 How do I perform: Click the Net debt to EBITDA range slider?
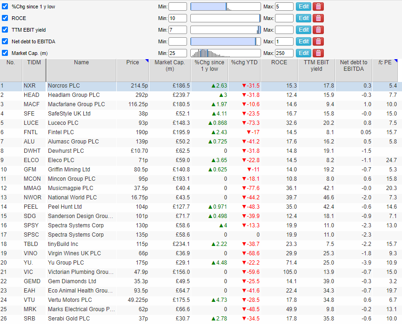tap(226, 41)
